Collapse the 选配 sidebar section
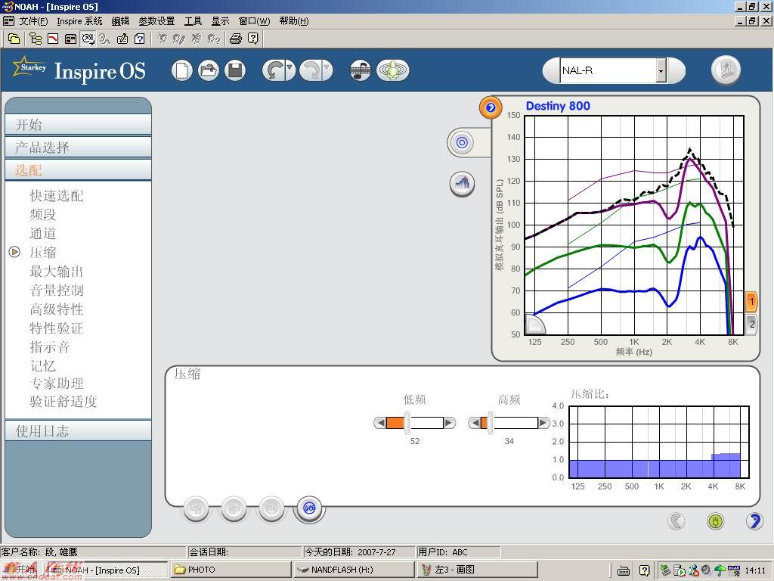 [78, 170]
